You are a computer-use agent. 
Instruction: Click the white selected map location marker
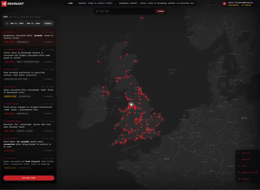coord(131,105)
